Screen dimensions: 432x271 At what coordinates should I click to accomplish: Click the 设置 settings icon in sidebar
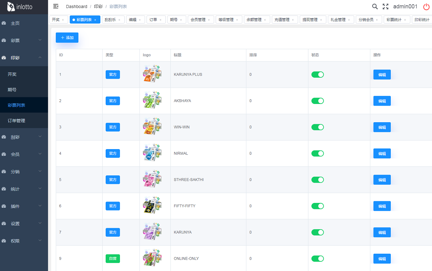click(4, 224)
